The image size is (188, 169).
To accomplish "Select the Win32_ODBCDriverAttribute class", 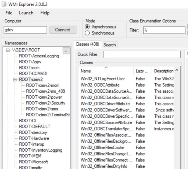I will 105,104.
